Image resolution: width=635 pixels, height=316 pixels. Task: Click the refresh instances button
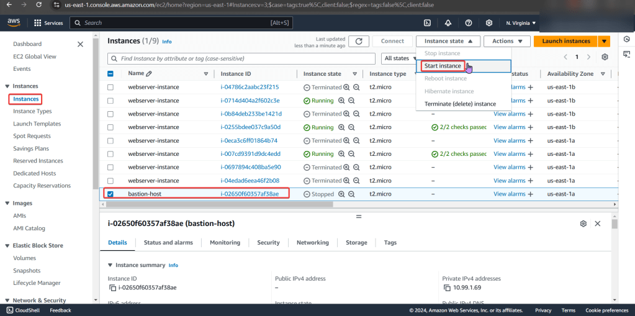(359, 41)
